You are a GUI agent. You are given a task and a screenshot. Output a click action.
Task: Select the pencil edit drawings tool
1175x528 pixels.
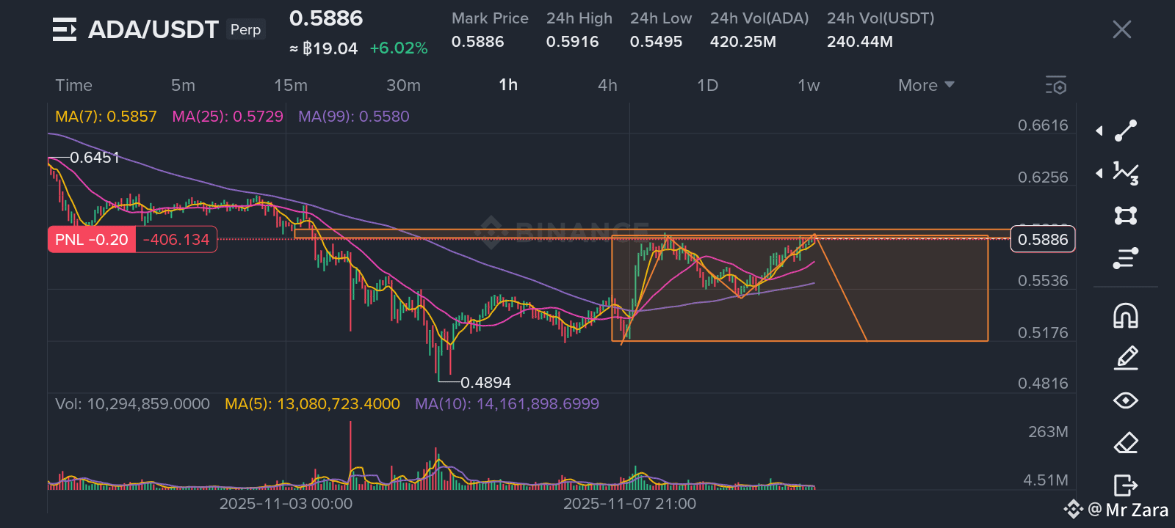click(x=1126, y=358)
